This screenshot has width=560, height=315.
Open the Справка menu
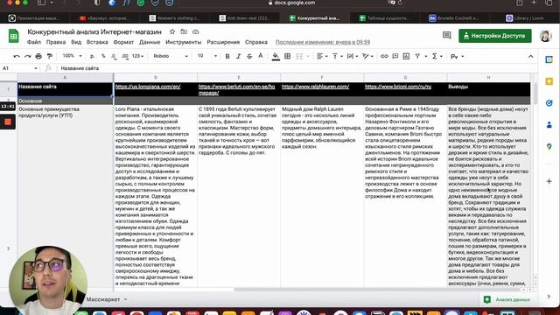[256, 42]
